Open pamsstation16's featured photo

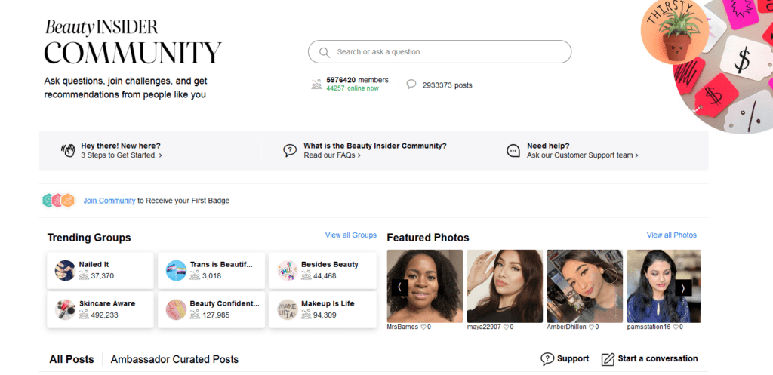click(x=664, y=286)
